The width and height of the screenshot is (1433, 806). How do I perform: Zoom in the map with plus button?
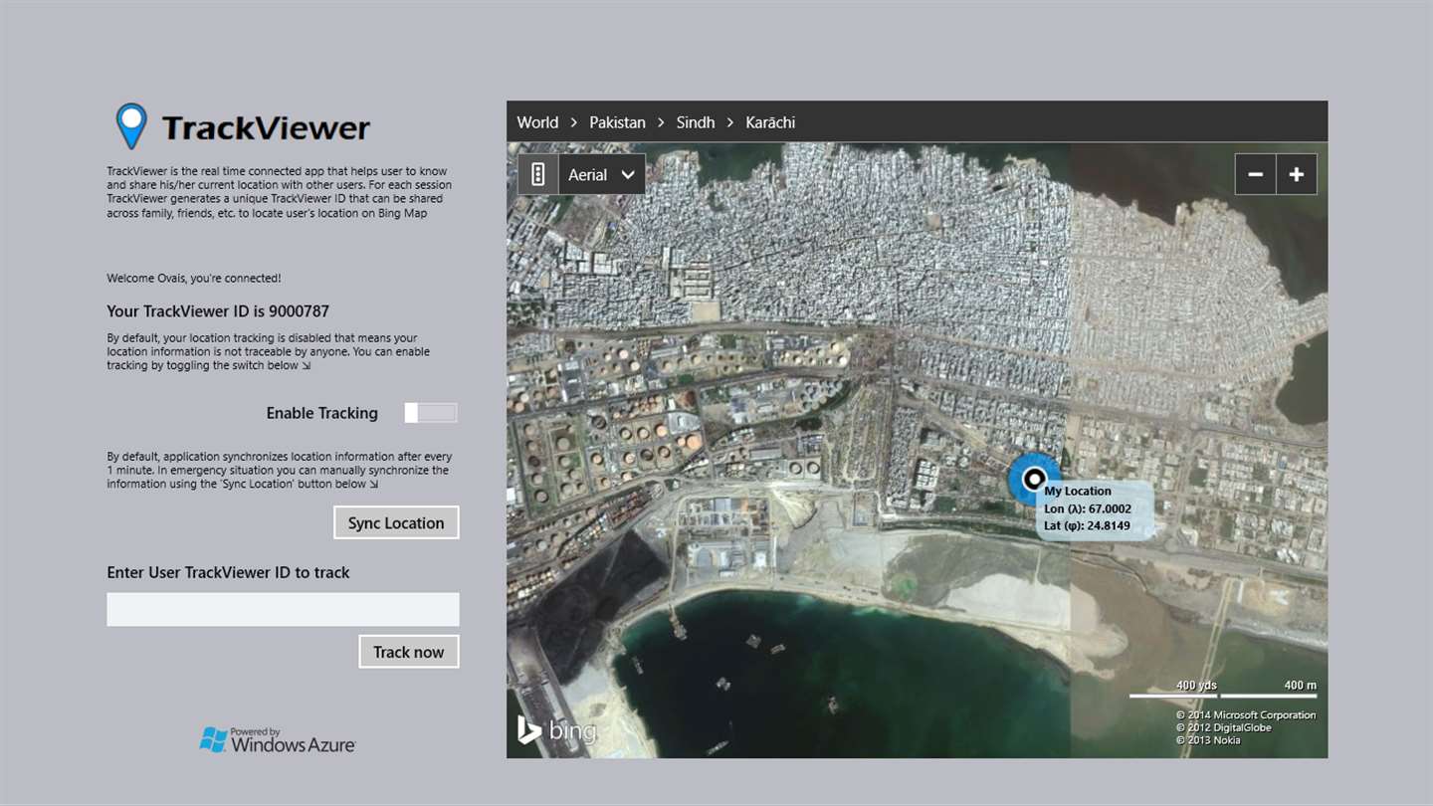(1297, 174)
